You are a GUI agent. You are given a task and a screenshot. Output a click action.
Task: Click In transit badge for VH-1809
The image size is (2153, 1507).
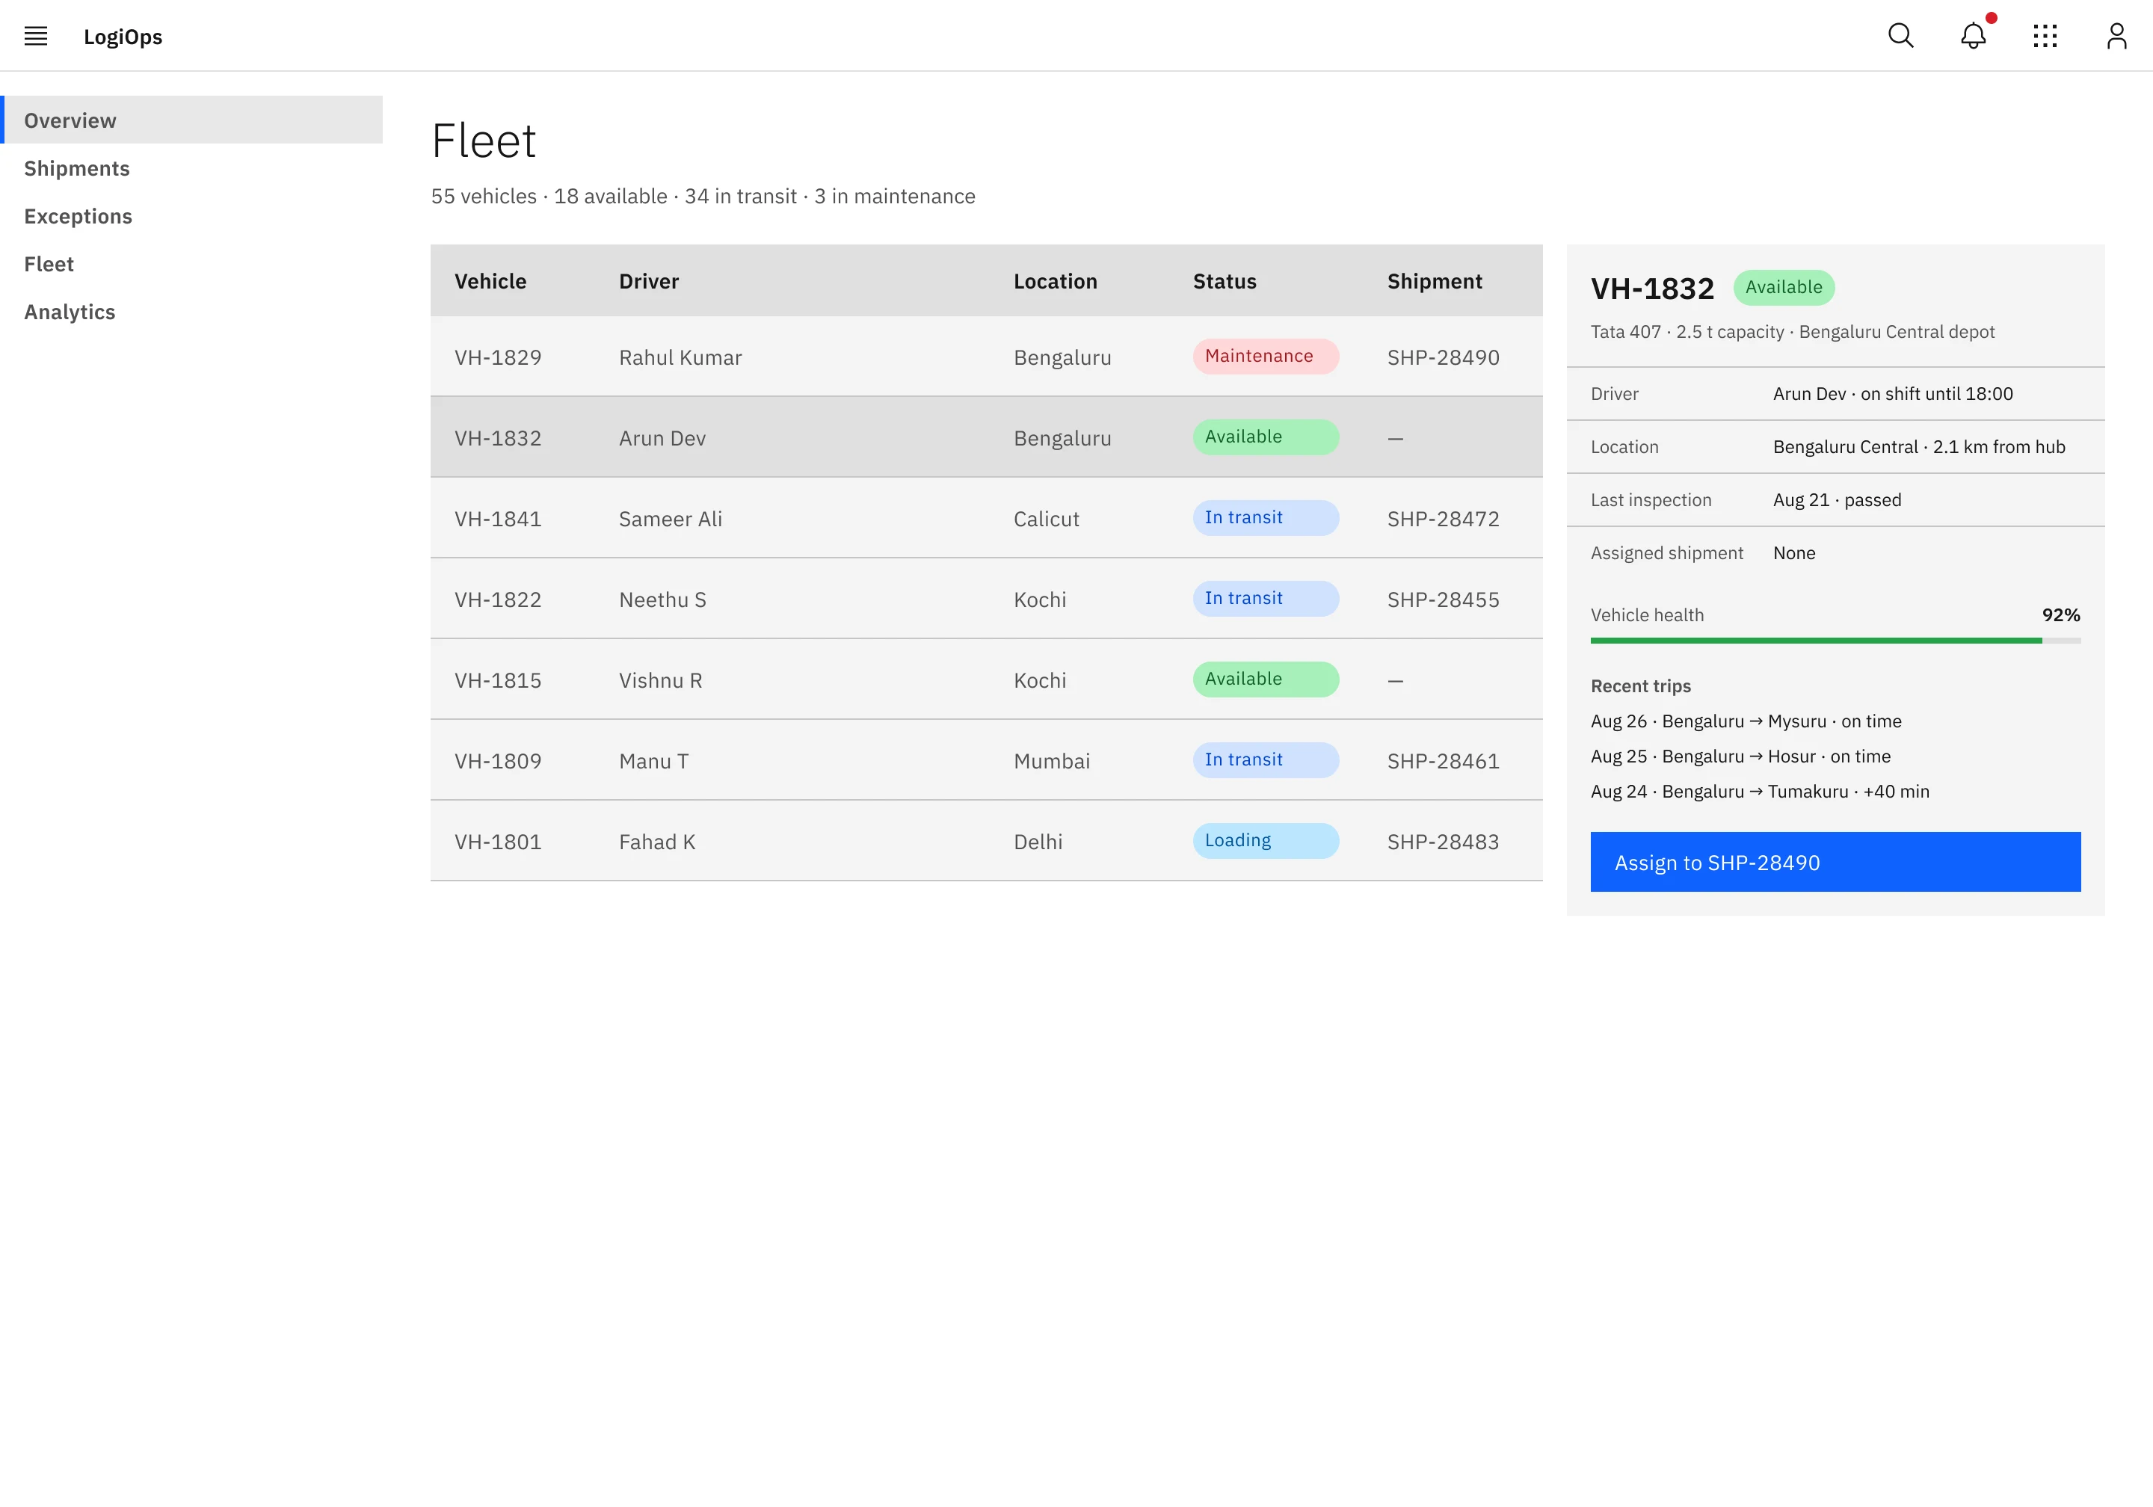click(1265, 759)
